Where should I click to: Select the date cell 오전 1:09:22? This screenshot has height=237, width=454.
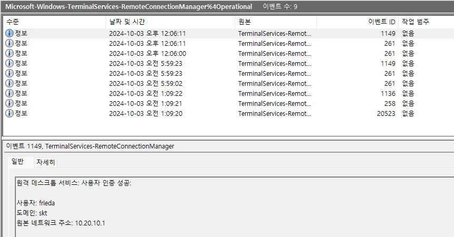[146, 94]
